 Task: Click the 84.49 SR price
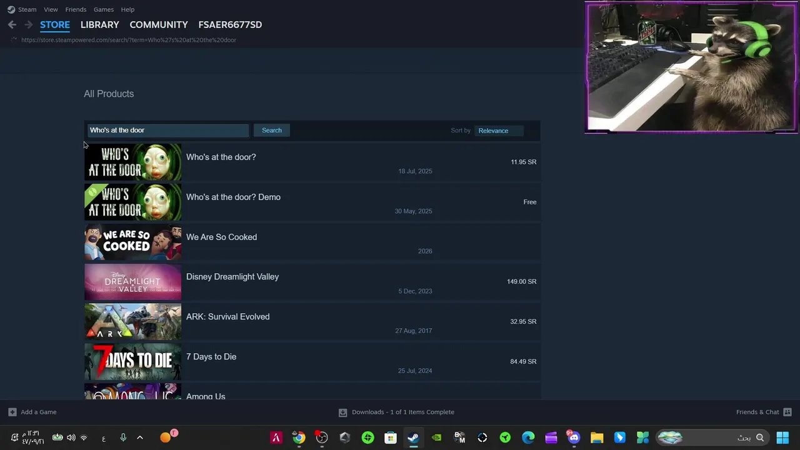(x=523, y=361)
